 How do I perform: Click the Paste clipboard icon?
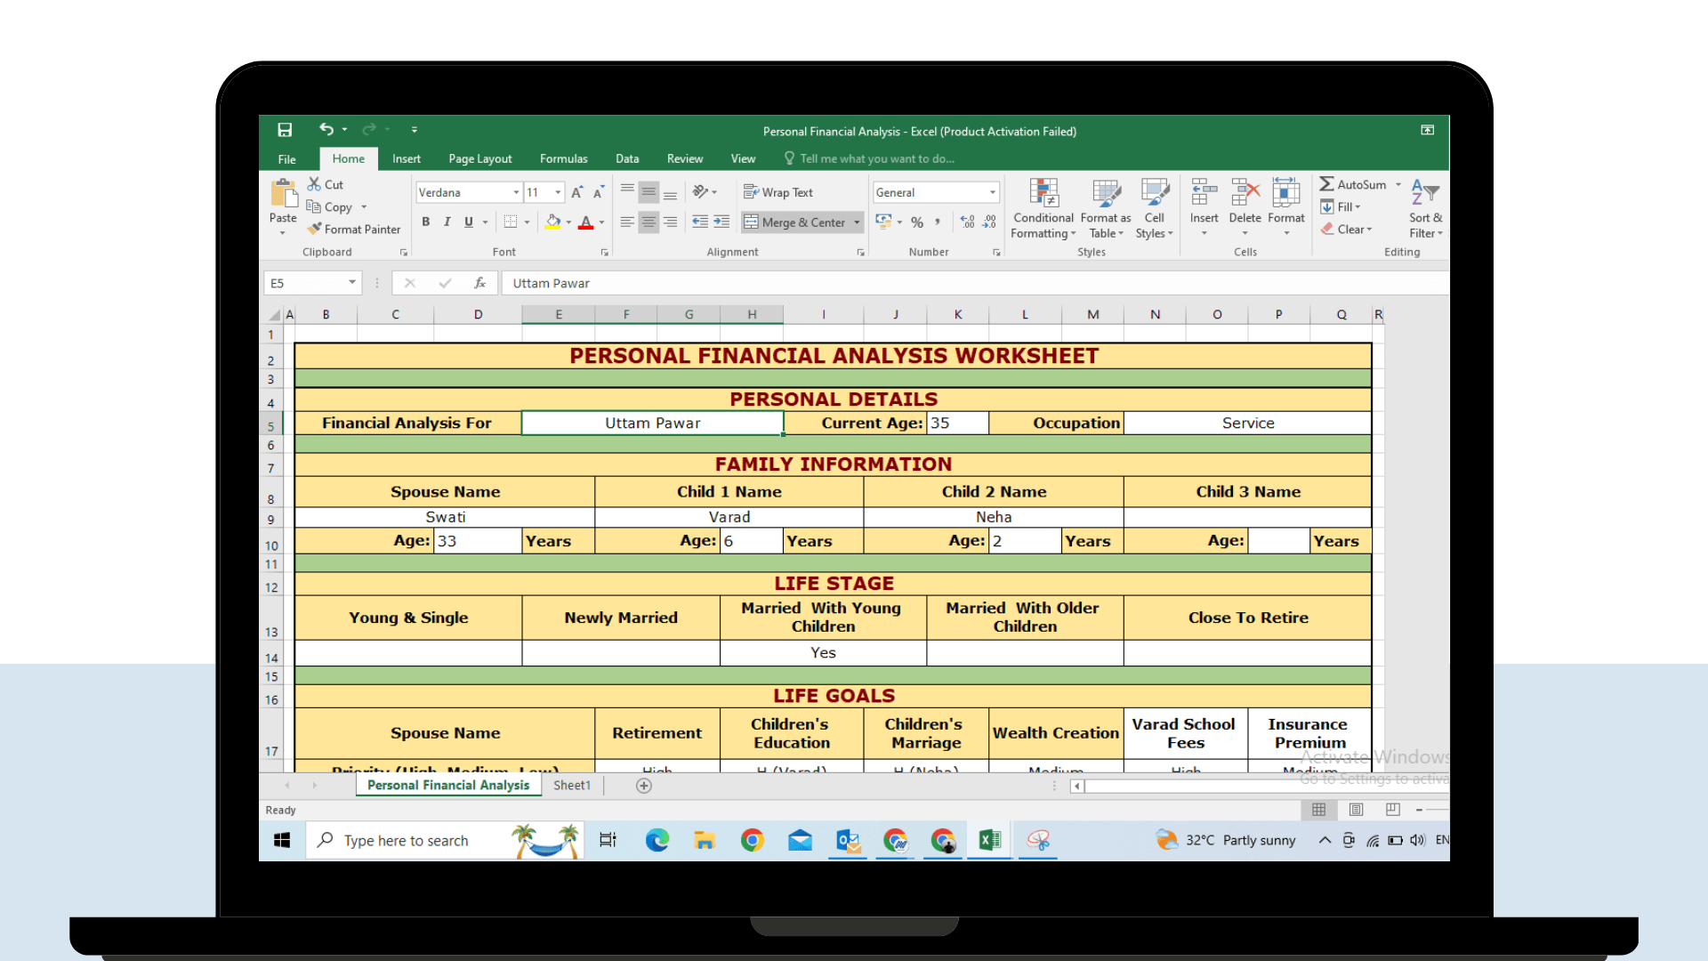click(x=284, y=193)
